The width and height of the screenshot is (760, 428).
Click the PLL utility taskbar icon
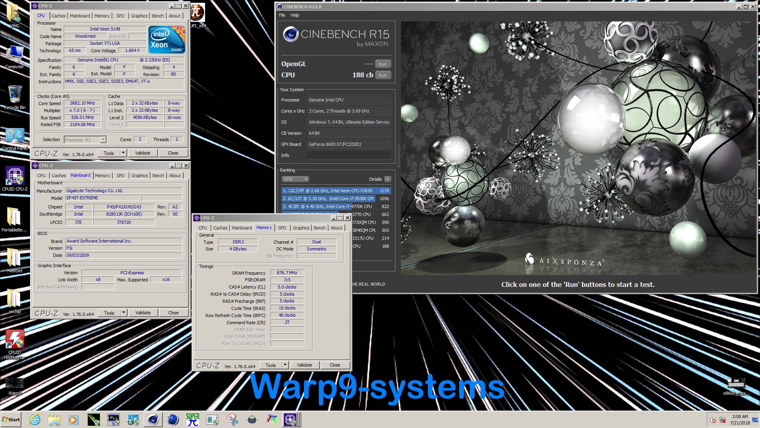(113, 420)
